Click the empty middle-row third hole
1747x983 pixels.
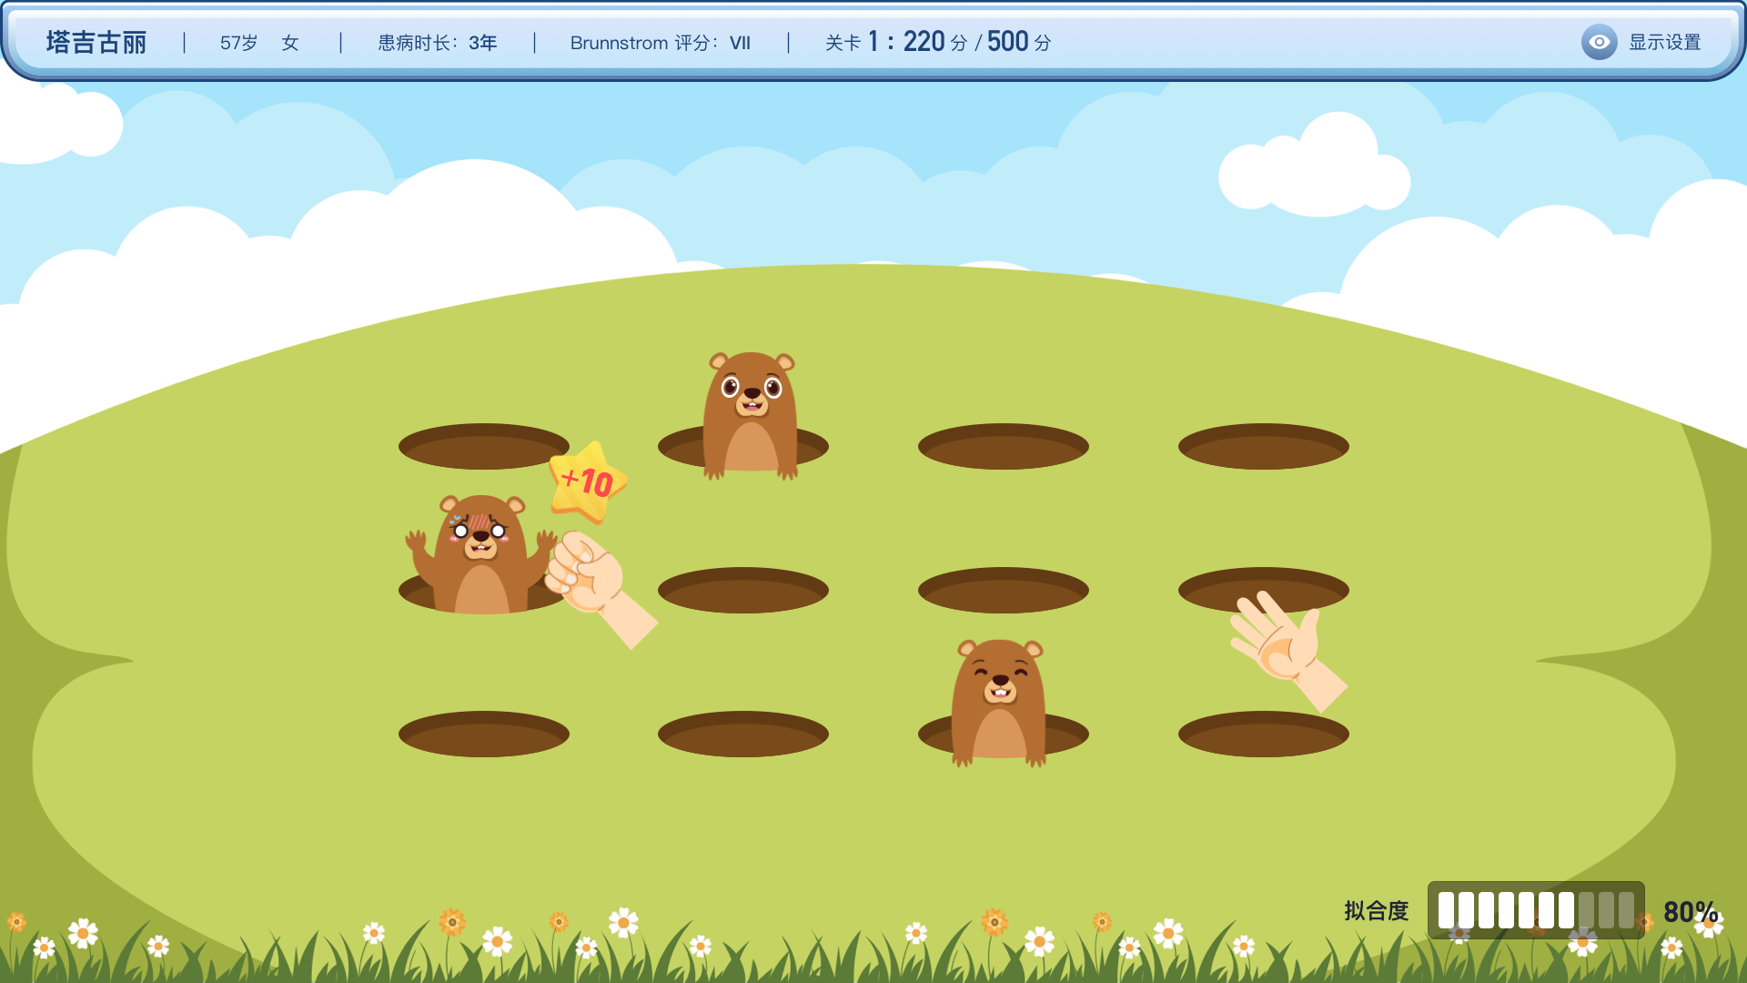tap(1003, 591)
